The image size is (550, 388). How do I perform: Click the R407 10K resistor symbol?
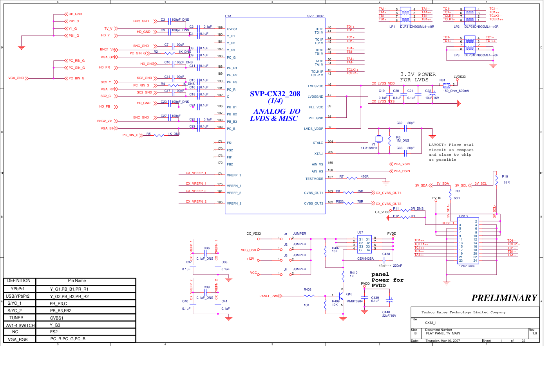[x=325, y=251]
